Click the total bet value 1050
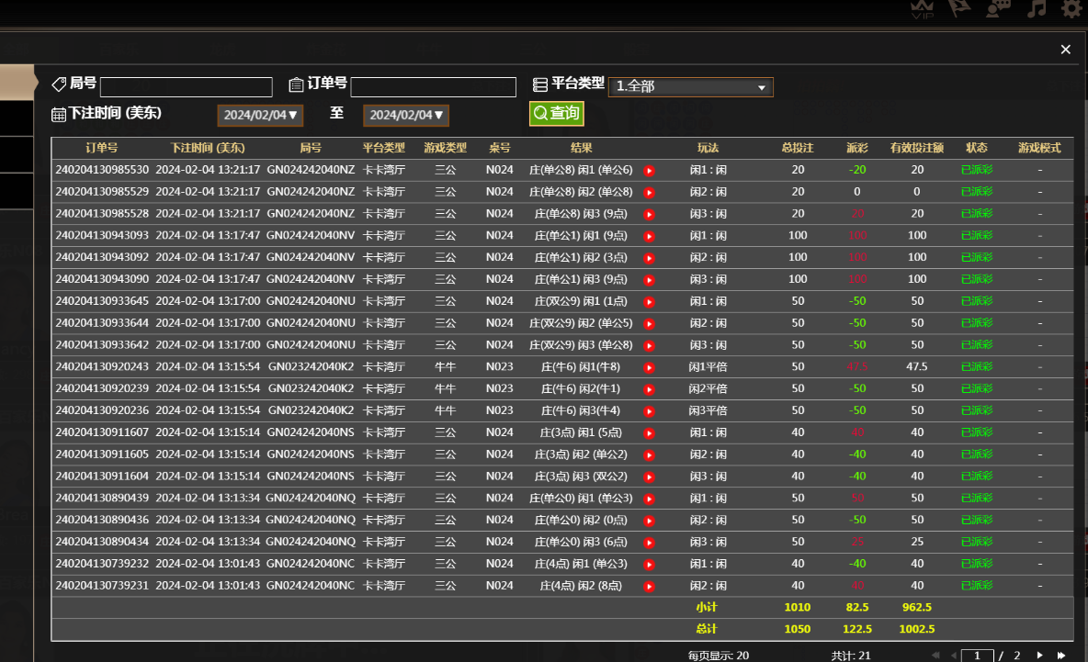This screenshot has height=662, width=1088. pos(798,630)
